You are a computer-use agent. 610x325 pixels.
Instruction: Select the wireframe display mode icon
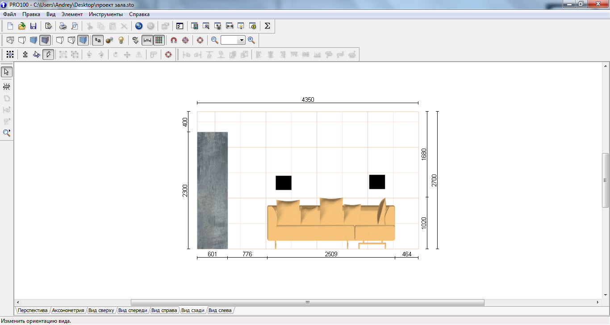tap(10, 40)
